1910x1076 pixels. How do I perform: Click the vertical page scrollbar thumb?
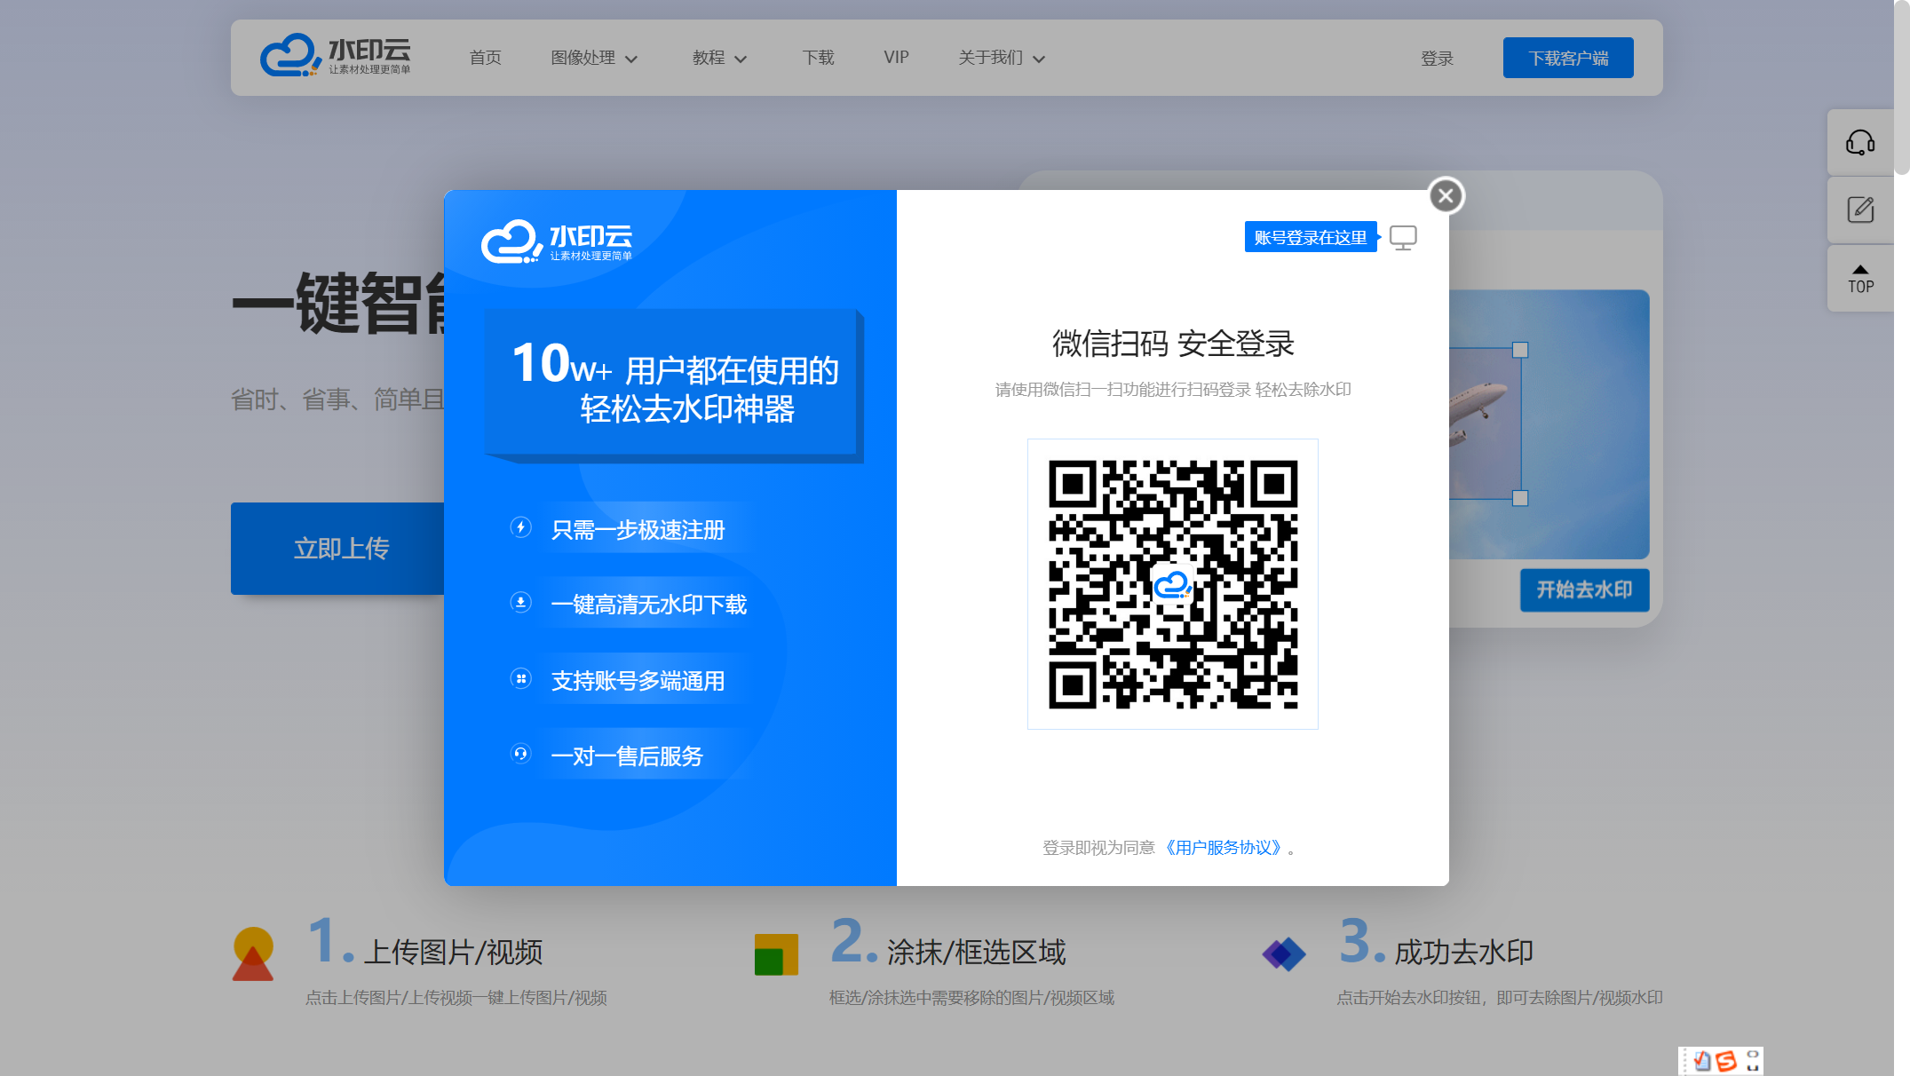point(1902,87)
